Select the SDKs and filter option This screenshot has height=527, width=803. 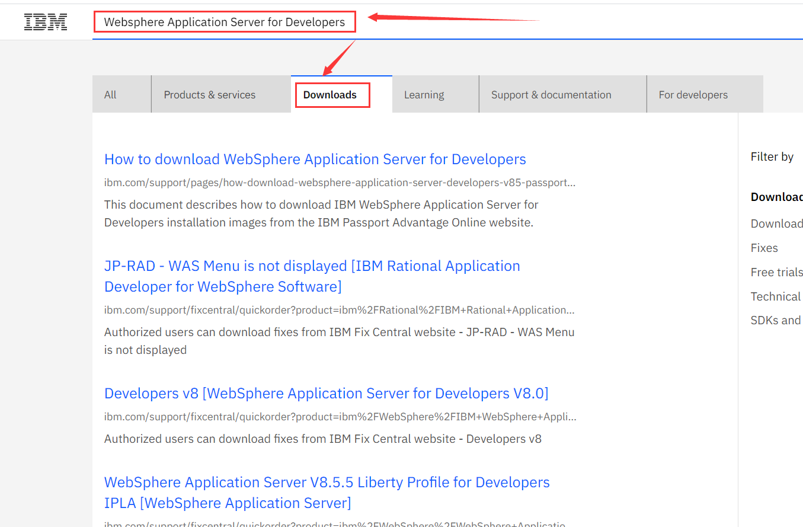pyautogui.click(x=776, y=320)
